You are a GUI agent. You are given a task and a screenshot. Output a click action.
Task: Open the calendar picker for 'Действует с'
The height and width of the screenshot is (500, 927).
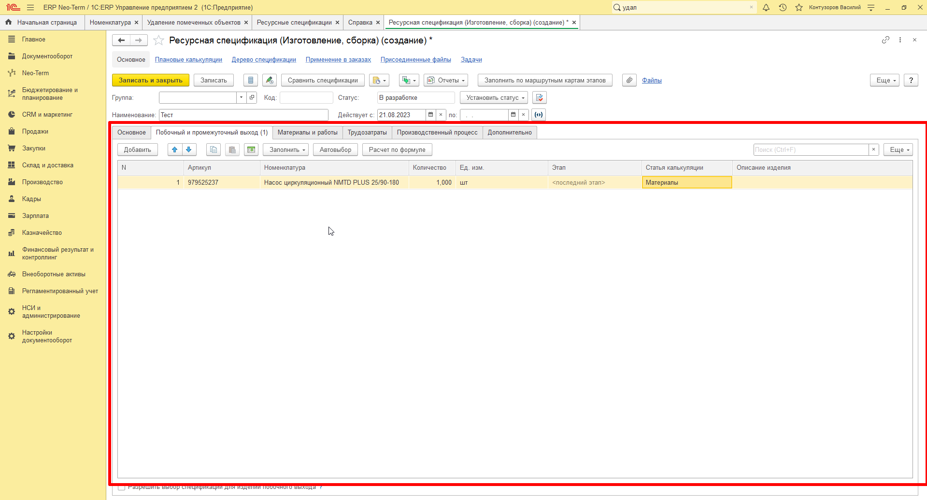coord(430,115)
